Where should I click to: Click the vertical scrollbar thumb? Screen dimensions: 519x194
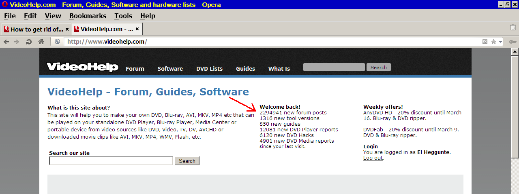tap(515, 107)
